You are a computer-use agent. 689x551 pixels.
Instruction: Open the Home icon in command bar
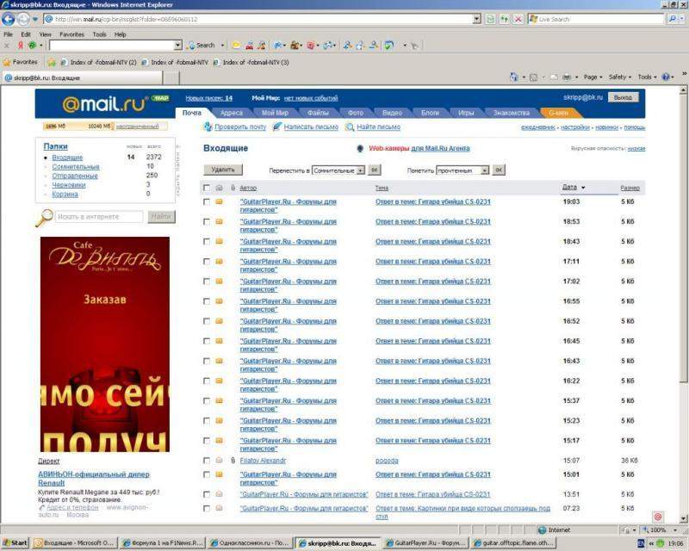(x=513, y=77)
